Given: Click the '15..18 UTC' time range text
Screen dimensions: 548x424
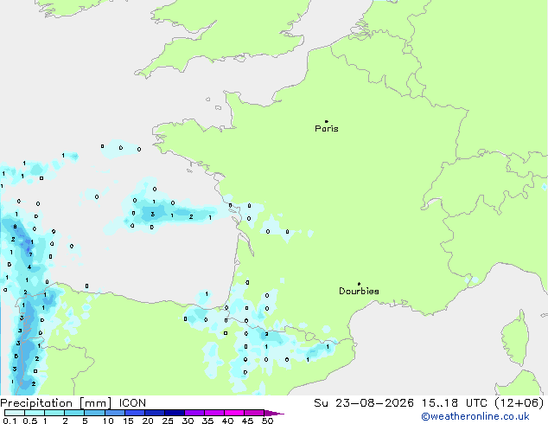Looking at the screenshot, I should coord(454,403).
